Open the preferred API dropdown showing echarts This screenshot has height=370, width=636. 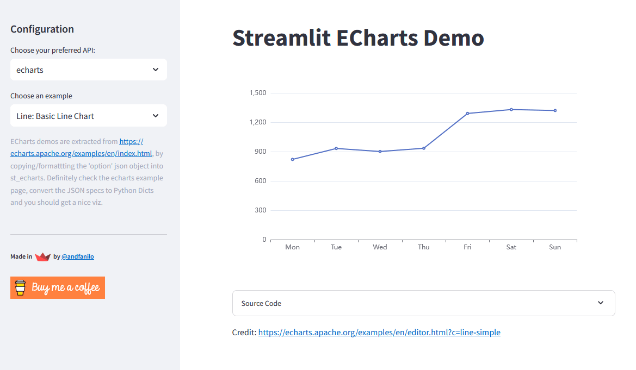[x=89, y=70]
